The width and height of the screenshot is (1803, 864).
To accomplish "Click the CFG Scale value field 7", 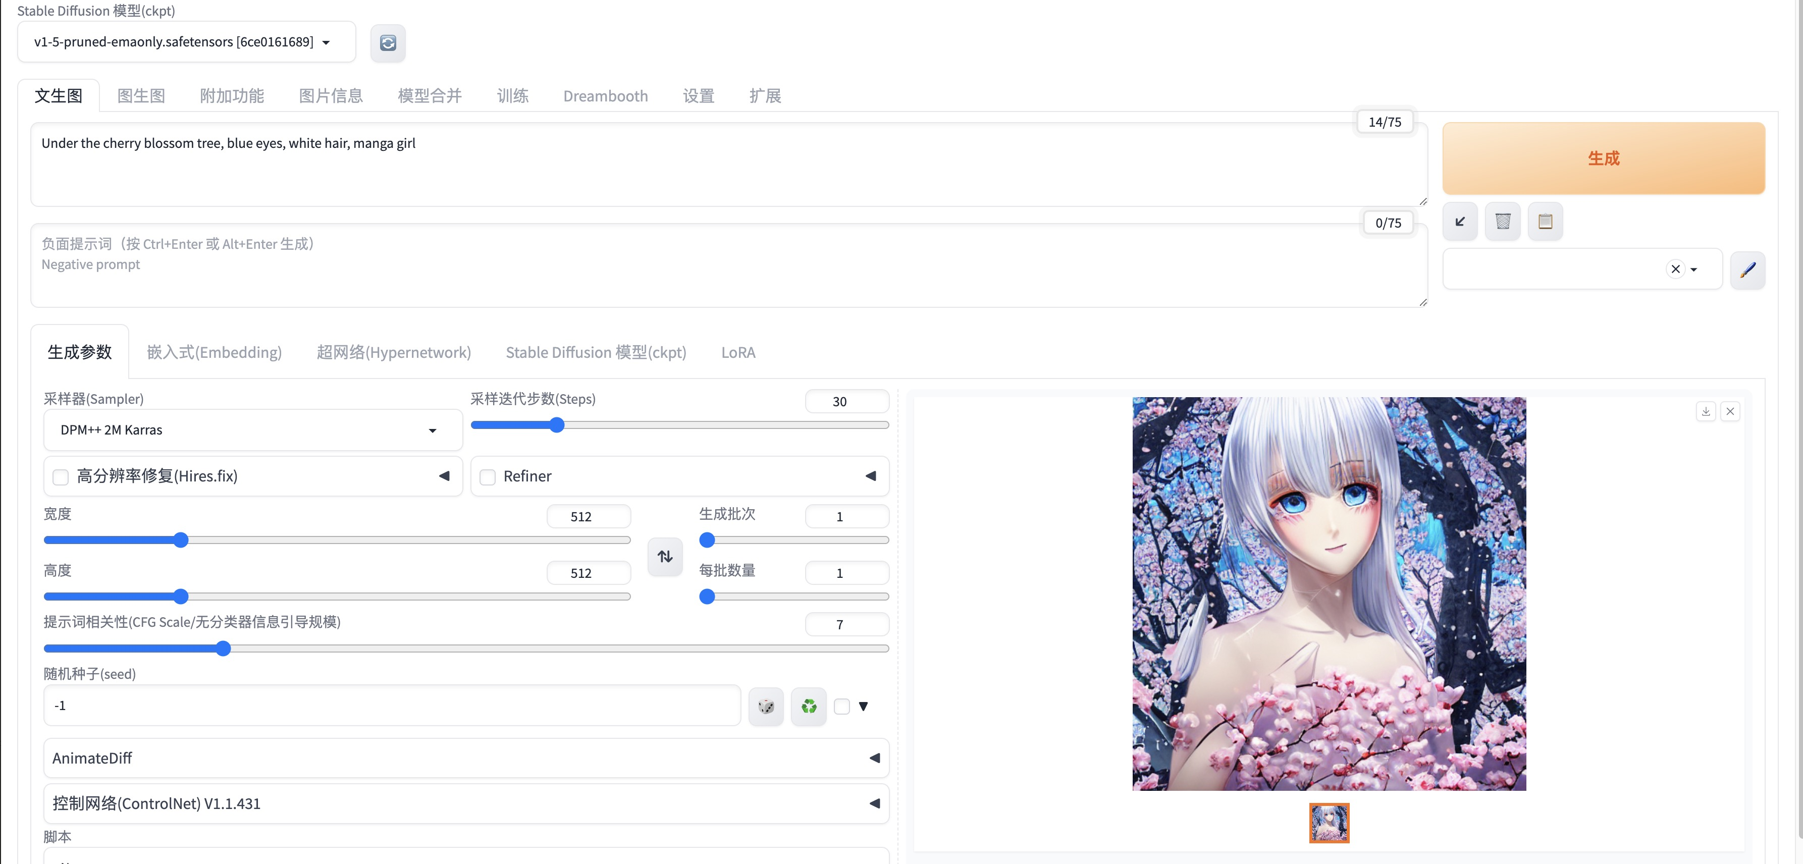I will (x=847, y=625).
